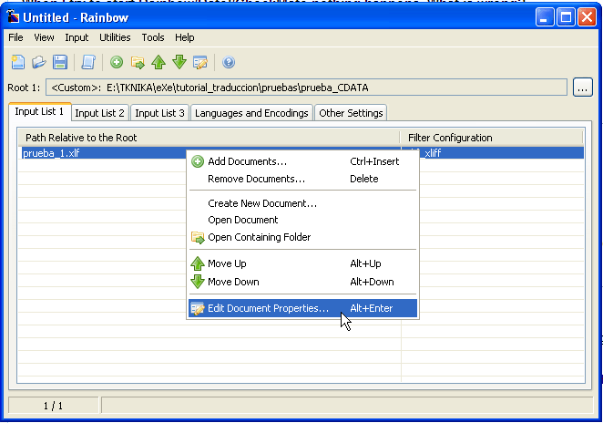Screen dimensions: 603x423
Task: Choose Edit Document Properties from context menu
Action: [x=268, y=308]
